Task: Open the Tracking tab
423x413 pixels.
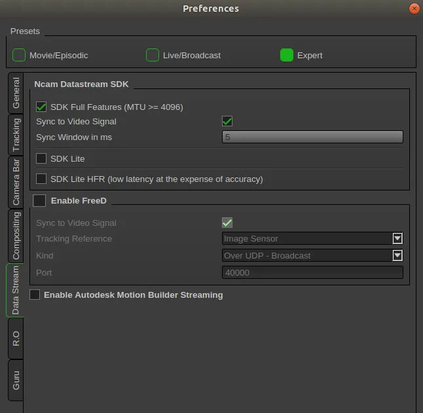Action: 16,135
